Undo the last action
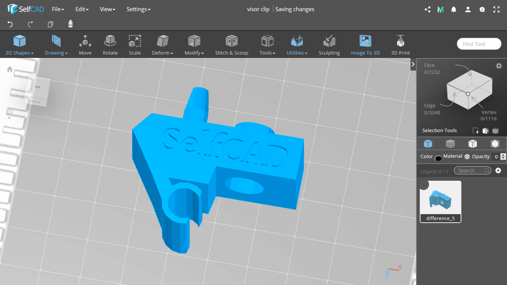This screenshot has height=285, width=507. 10,24
